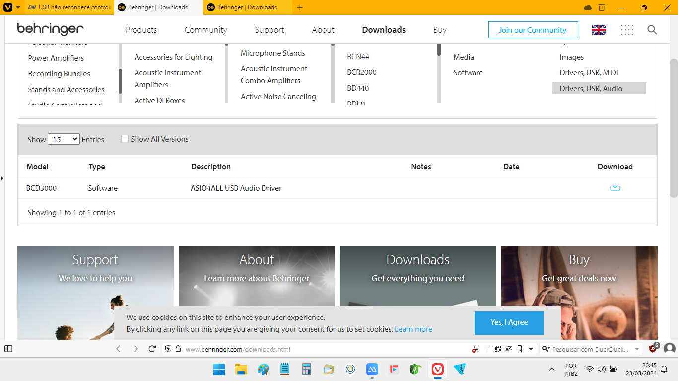678x381 pixels.
Task: Open a new browser tab
Action: [x=300, y=7]
